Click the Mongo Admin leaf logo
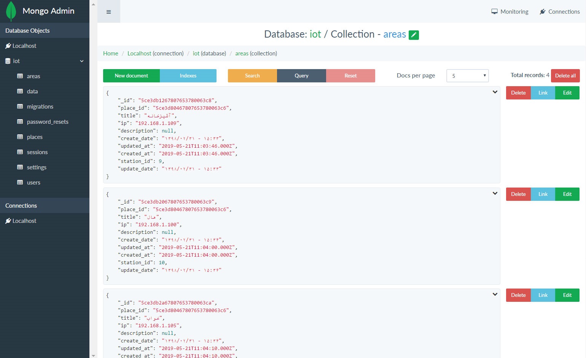 [x=11, y=11]
